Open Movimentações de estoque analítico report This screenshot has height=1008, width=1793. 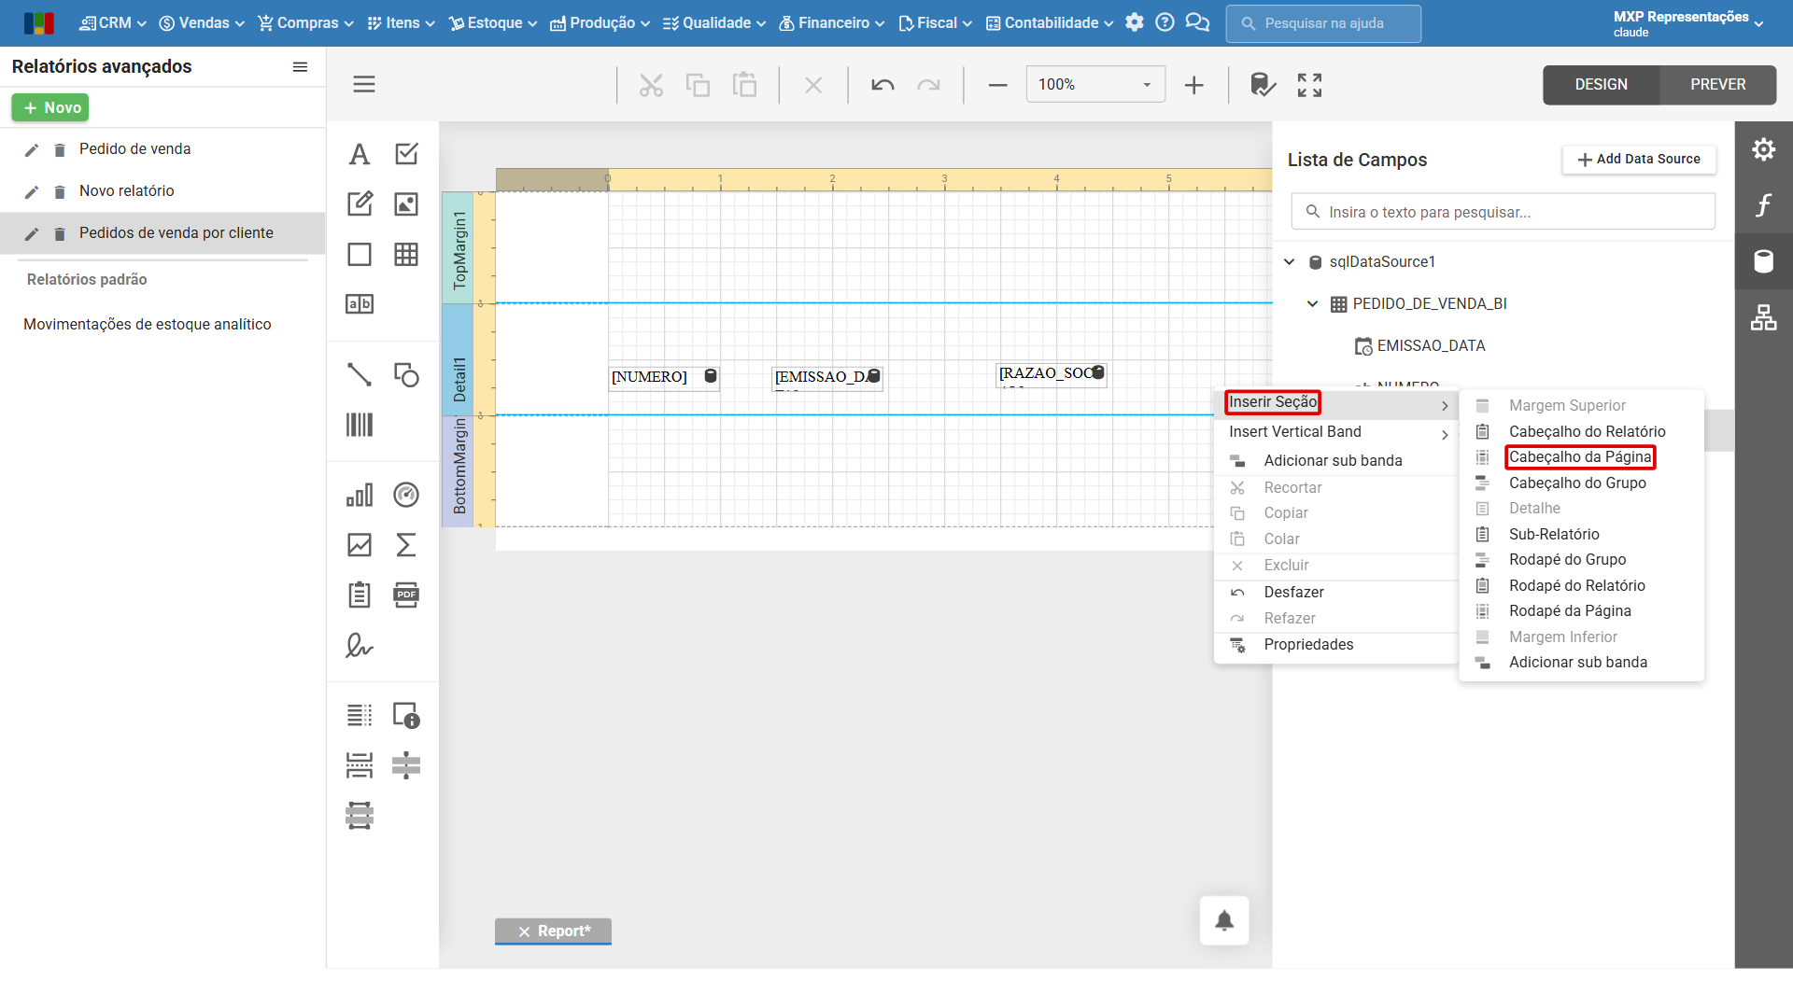coord(148,325)
